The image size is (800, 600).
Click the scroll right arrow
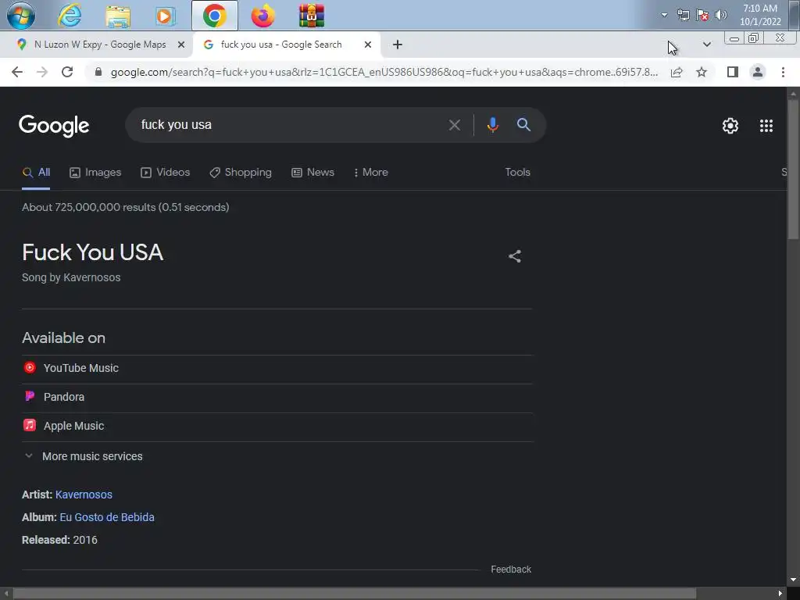click(780, 594)
